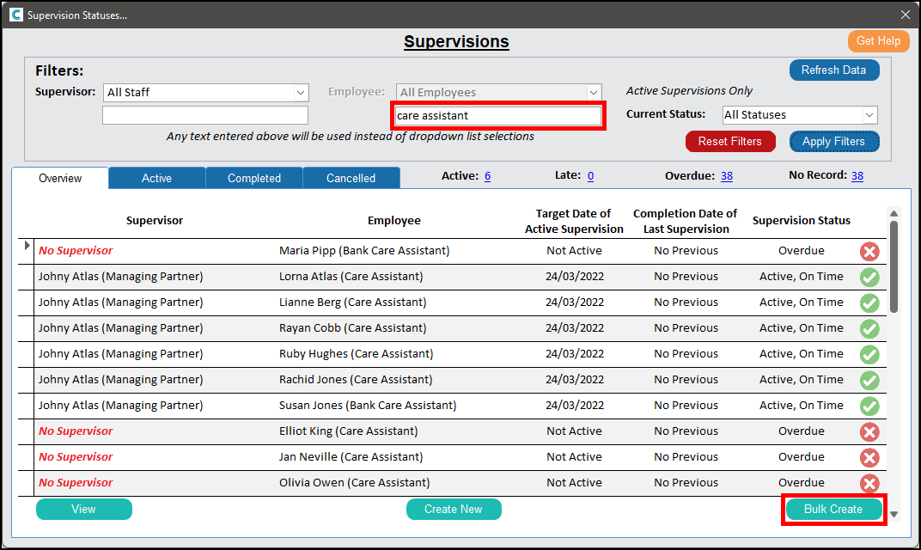Click the Overdue count link 38
This screenshot has height=550, width=921.
point(726,175)
